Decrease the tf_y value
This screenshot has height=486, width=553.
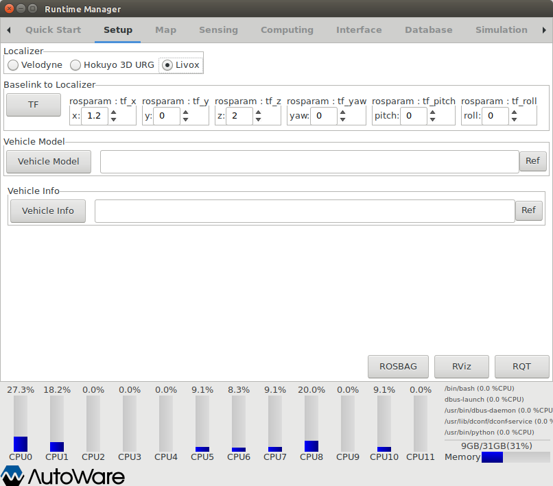point(185,119)
